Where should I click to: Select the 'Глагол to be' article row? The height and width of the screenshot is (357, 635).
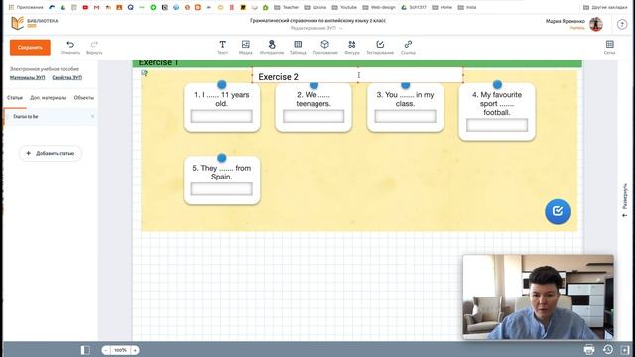click(x=51, y=117)
